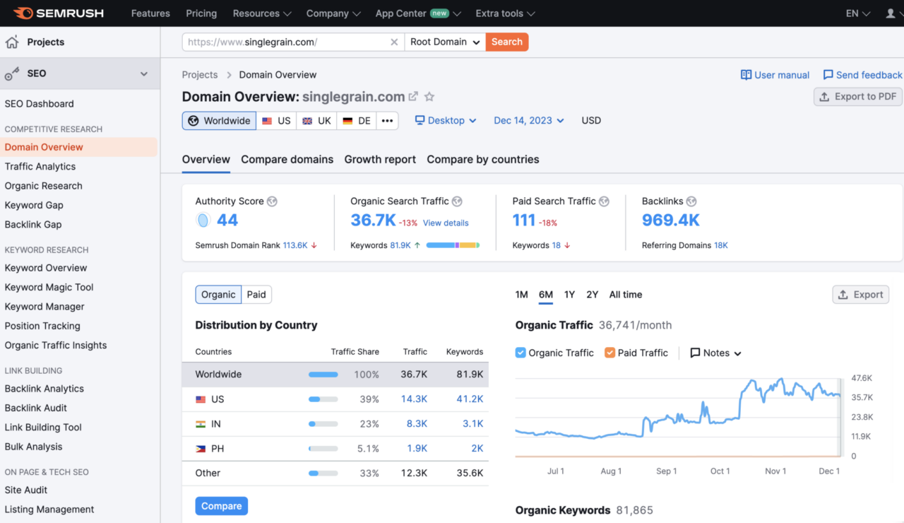Viewport: 904px width, 523px height.
Task: Toggle the Organic Traffic checkbox
Action: click(521, 353)
